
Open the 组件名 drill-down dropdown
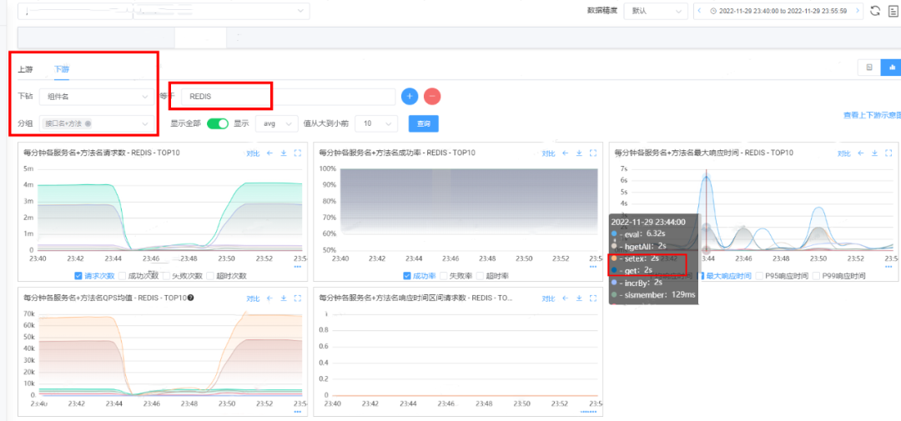click(97, 97)
